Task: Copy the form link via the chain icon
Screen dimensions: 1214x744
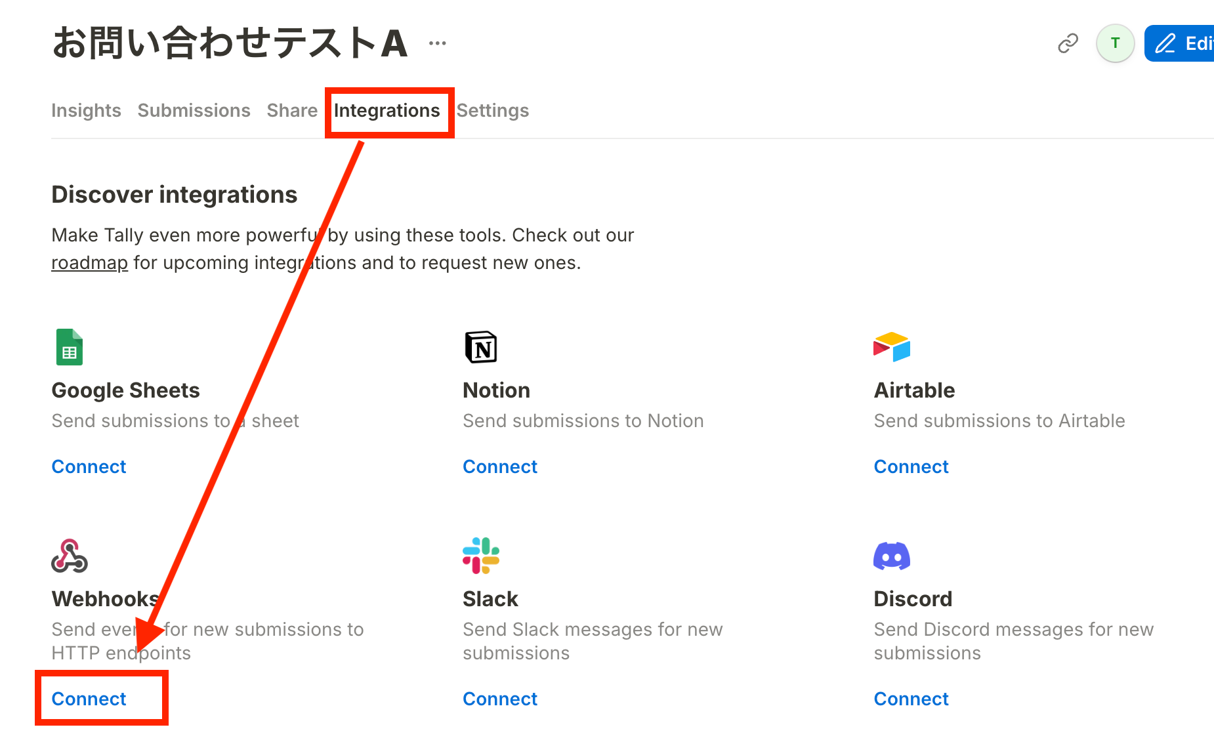Action: 1068,43
